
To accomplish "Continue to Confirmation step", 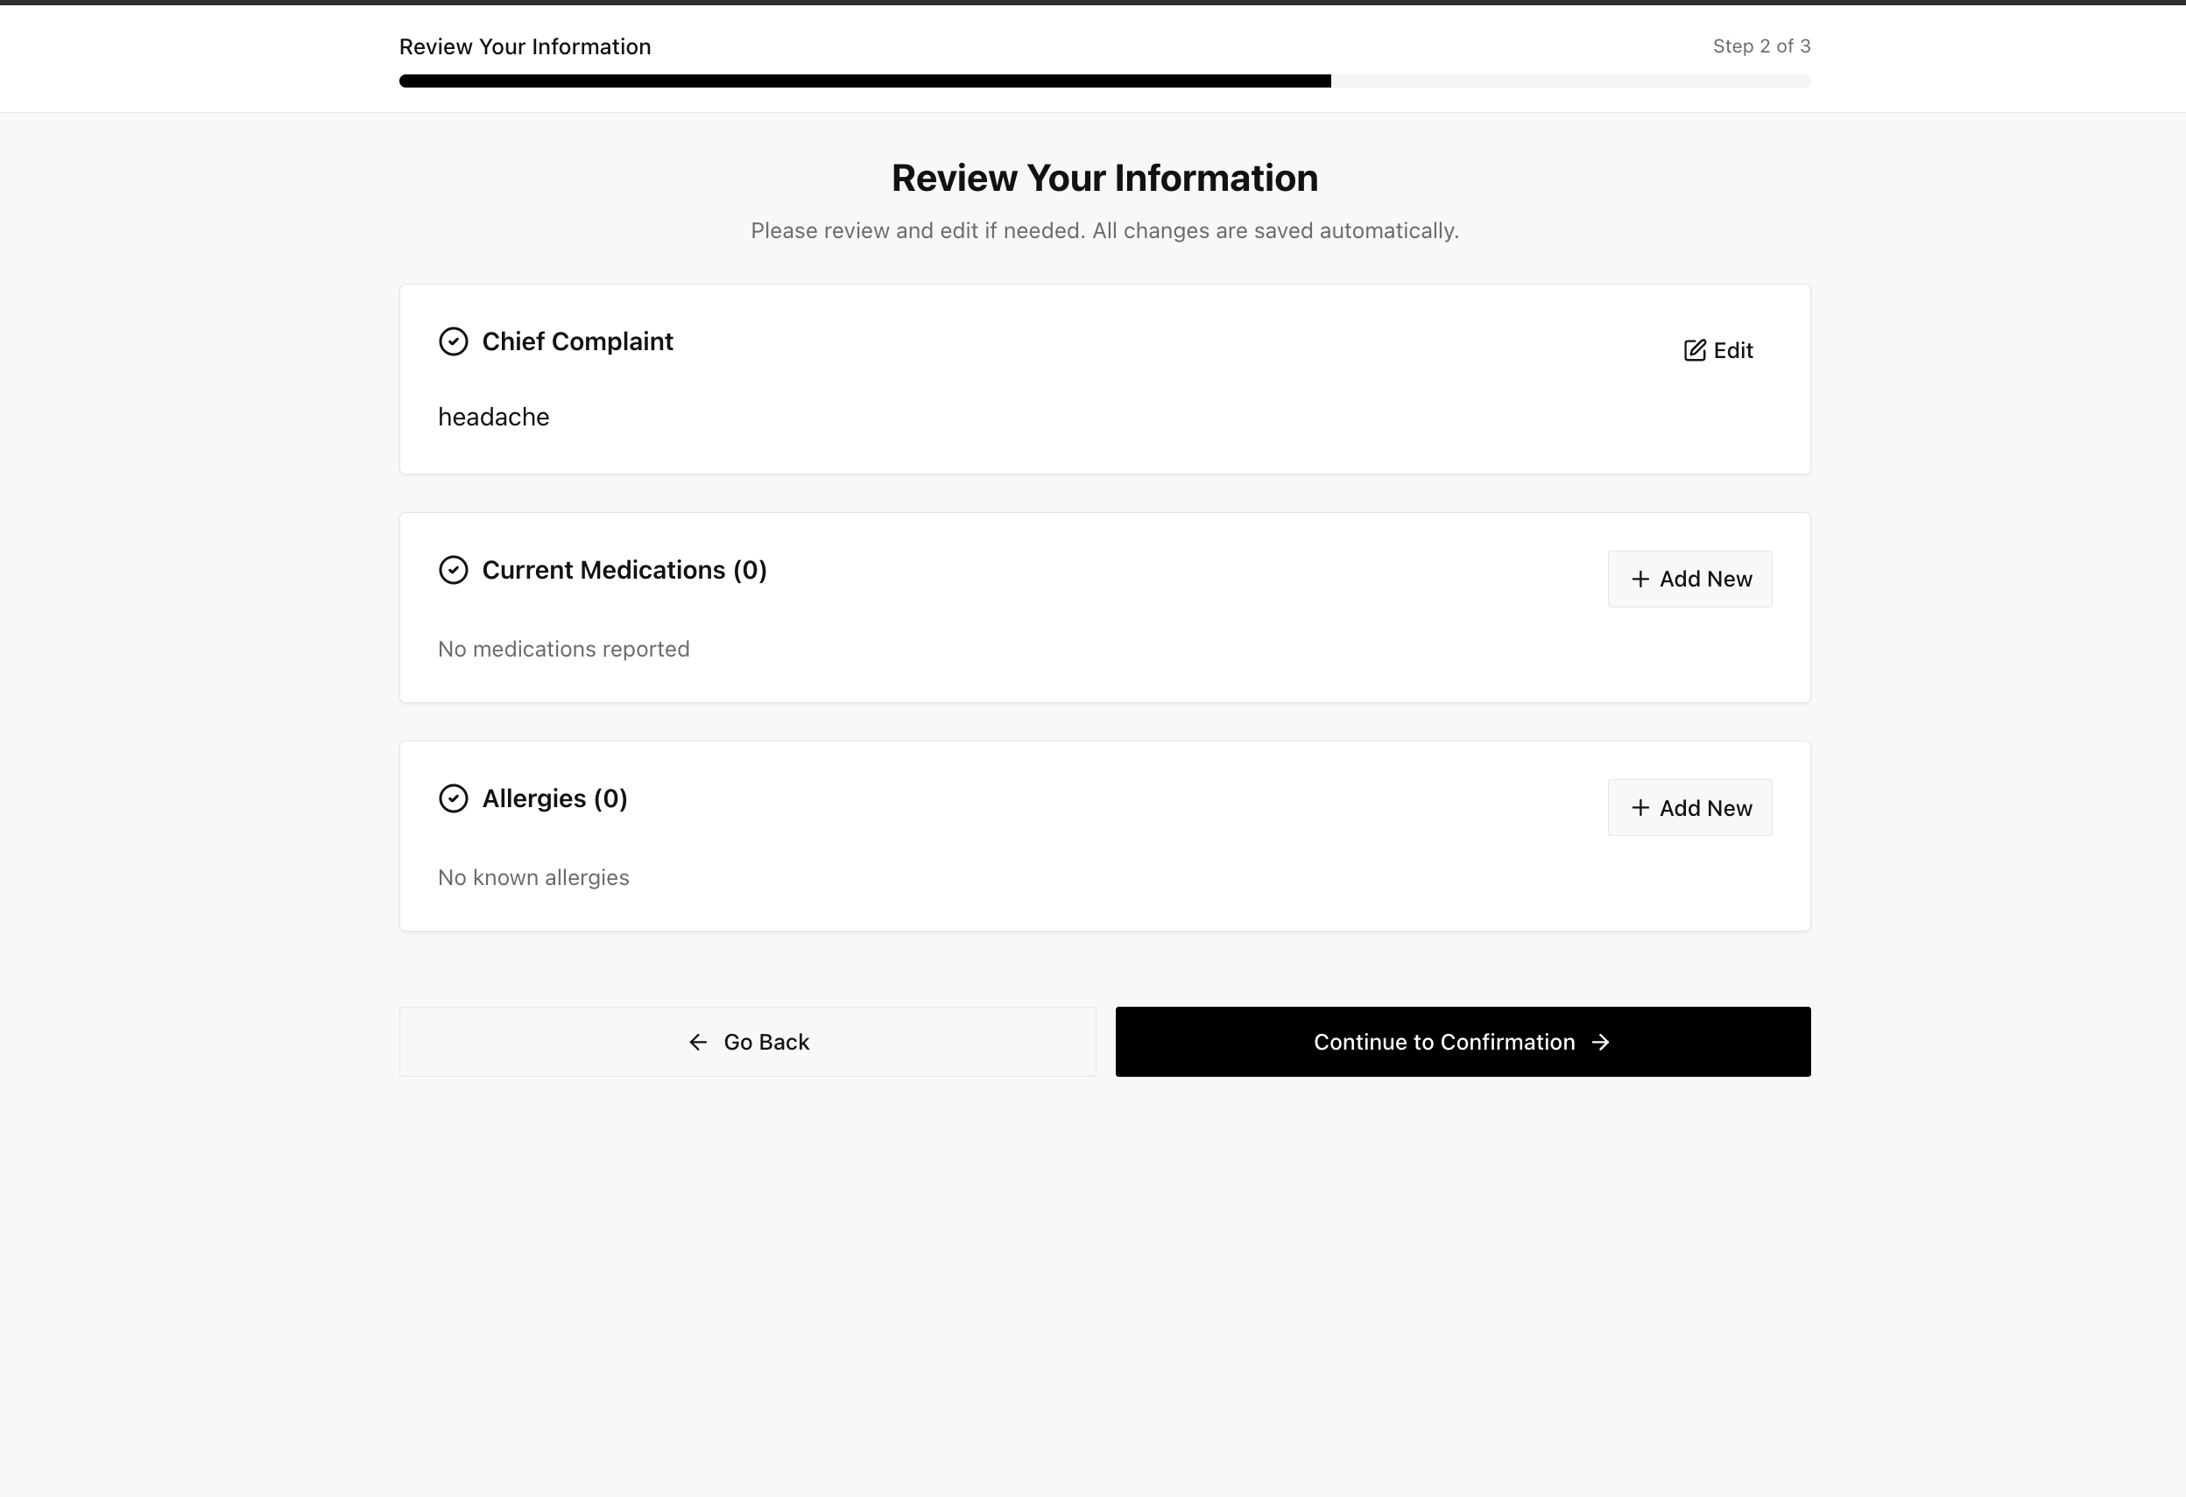I will tap(1462, 1042).
